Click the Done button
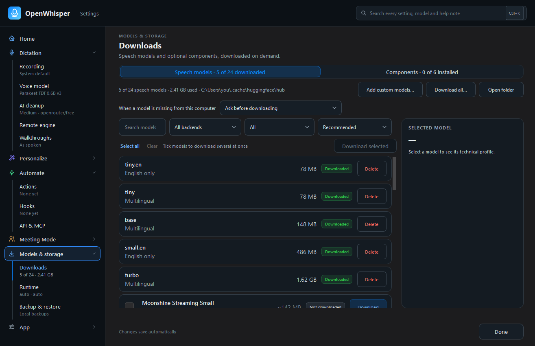The image size is (535, 346). click(501, 332)
